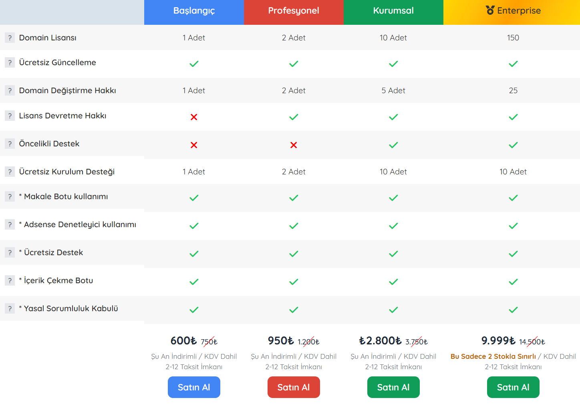Click checkmark for Profesyonel Adsense Denetleyici row

pos(294,226)
